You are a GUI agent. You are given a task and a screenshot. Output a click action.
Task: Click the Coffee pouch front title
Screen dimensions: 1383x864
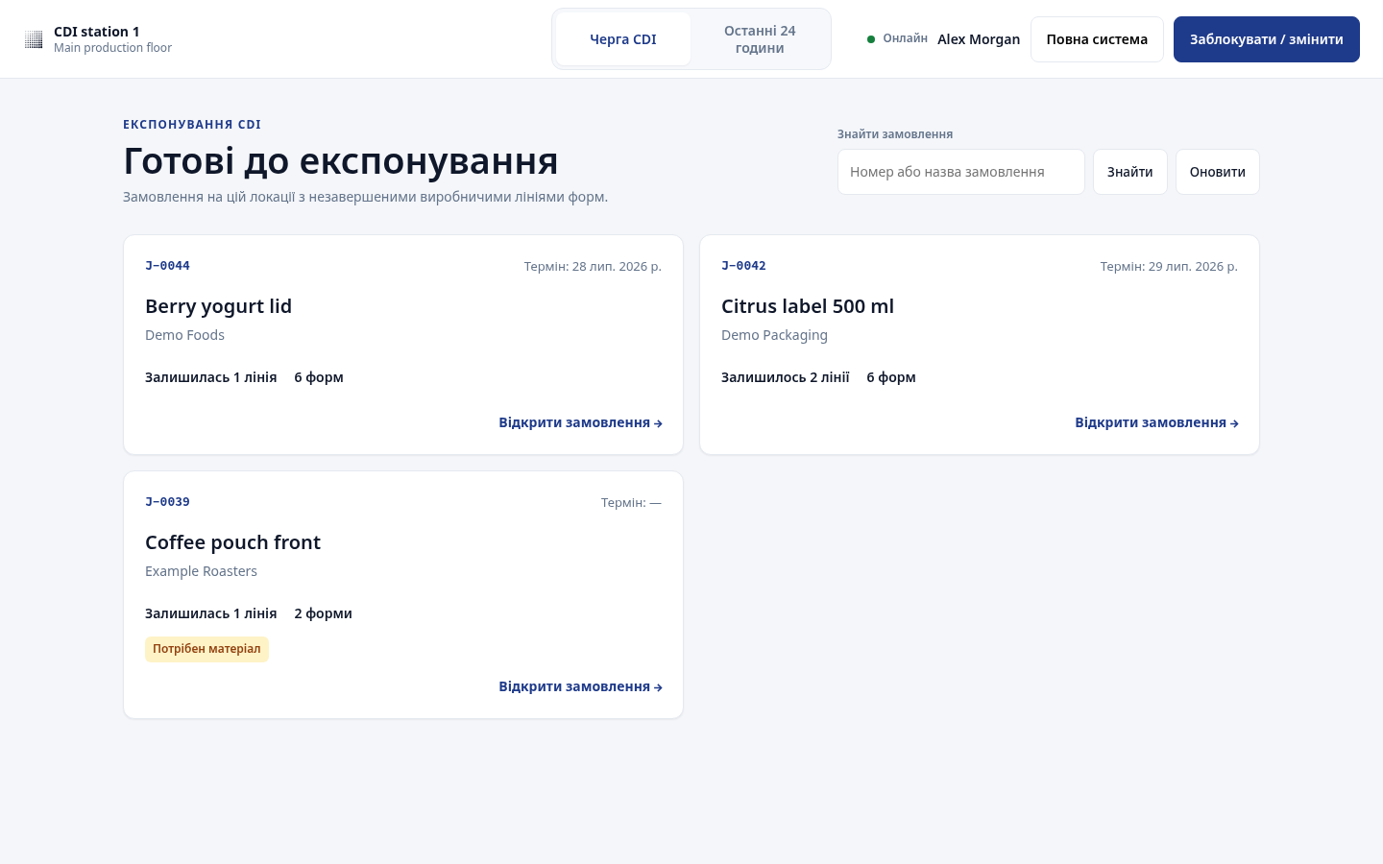pyautogui.click(x=232, y=542)
